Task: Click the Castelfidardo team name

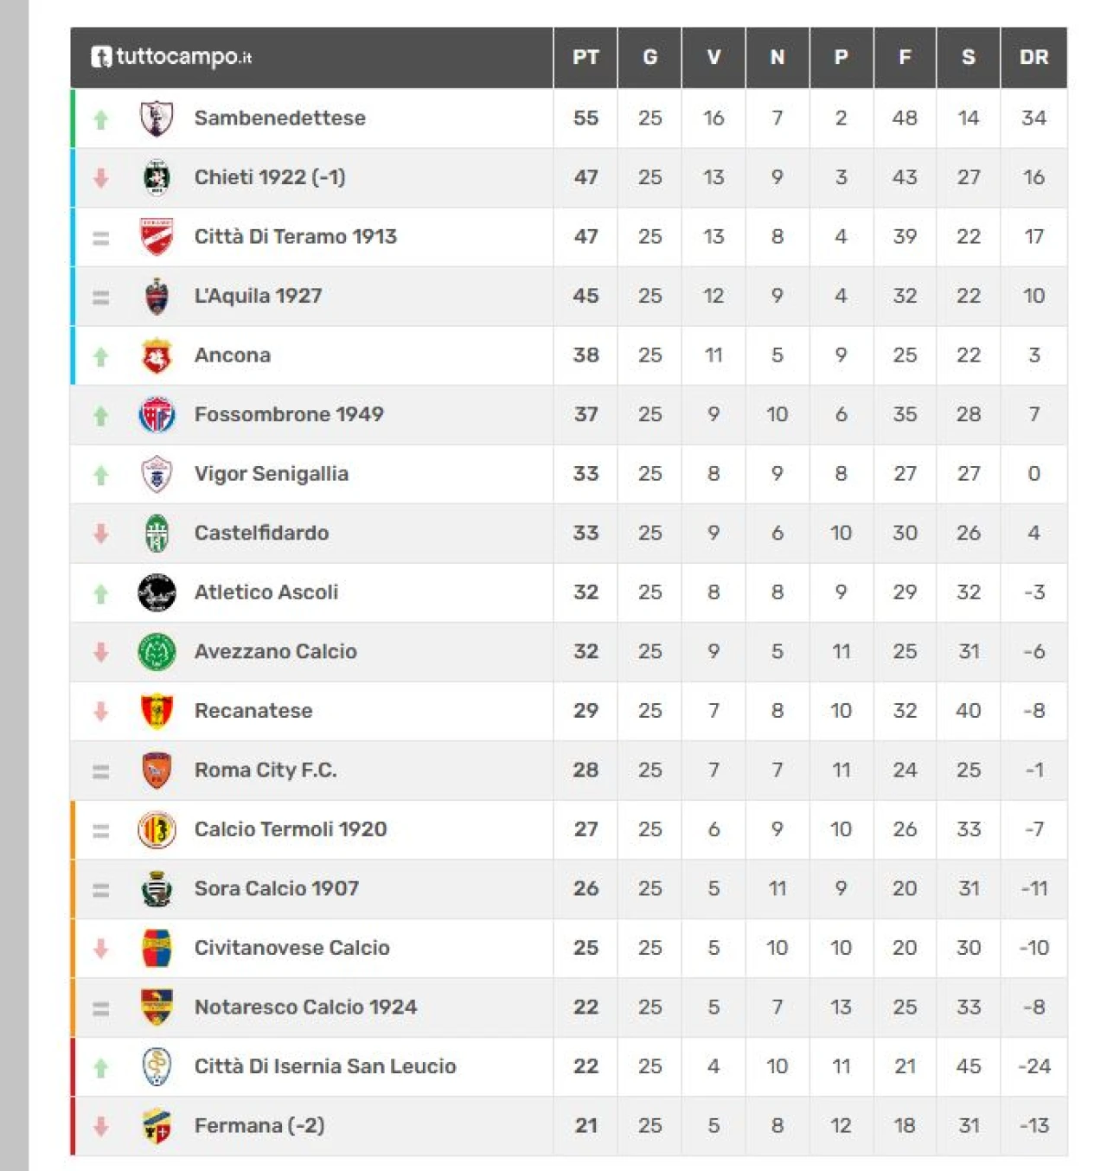Action: pos(261,533)
